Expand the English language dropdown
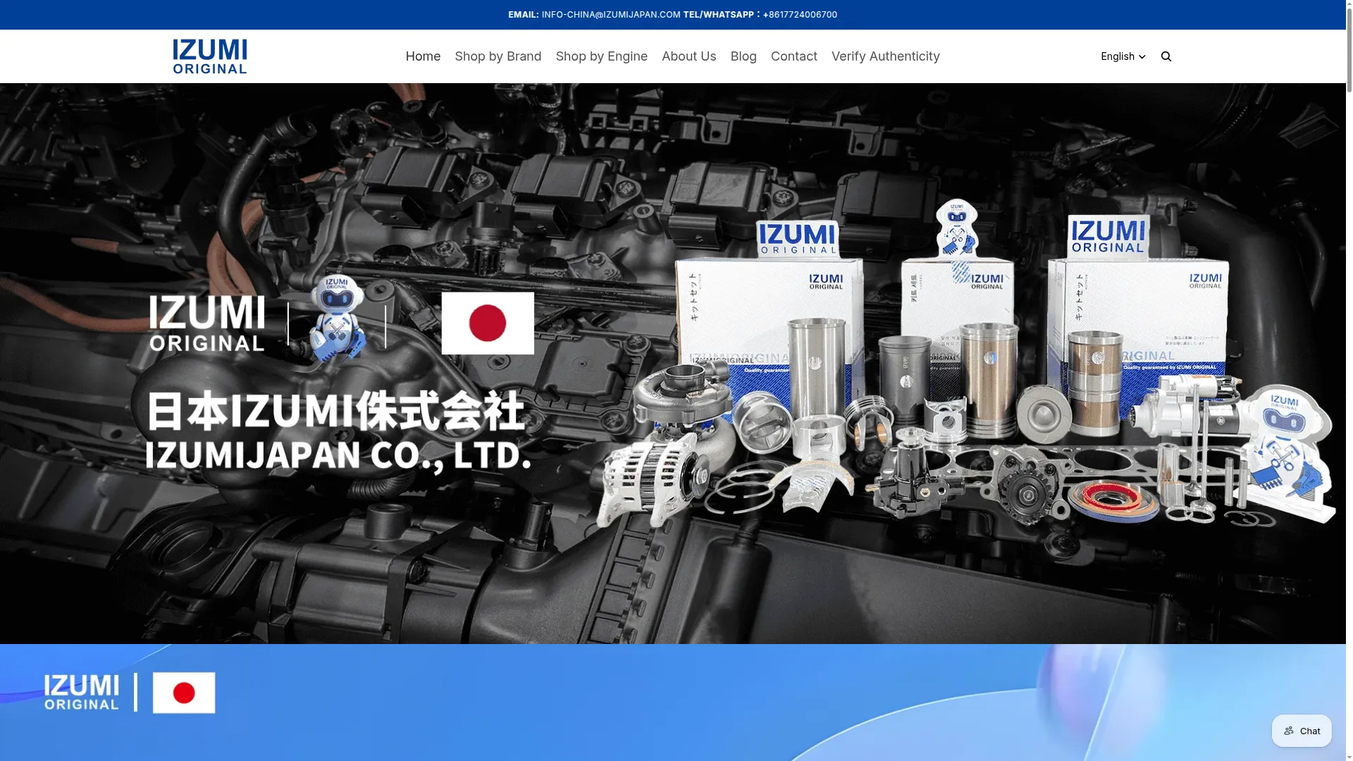 [x=1123, y=56]
